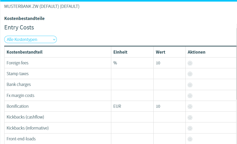Click the Entry Costs heading

(x=19, y=27)
